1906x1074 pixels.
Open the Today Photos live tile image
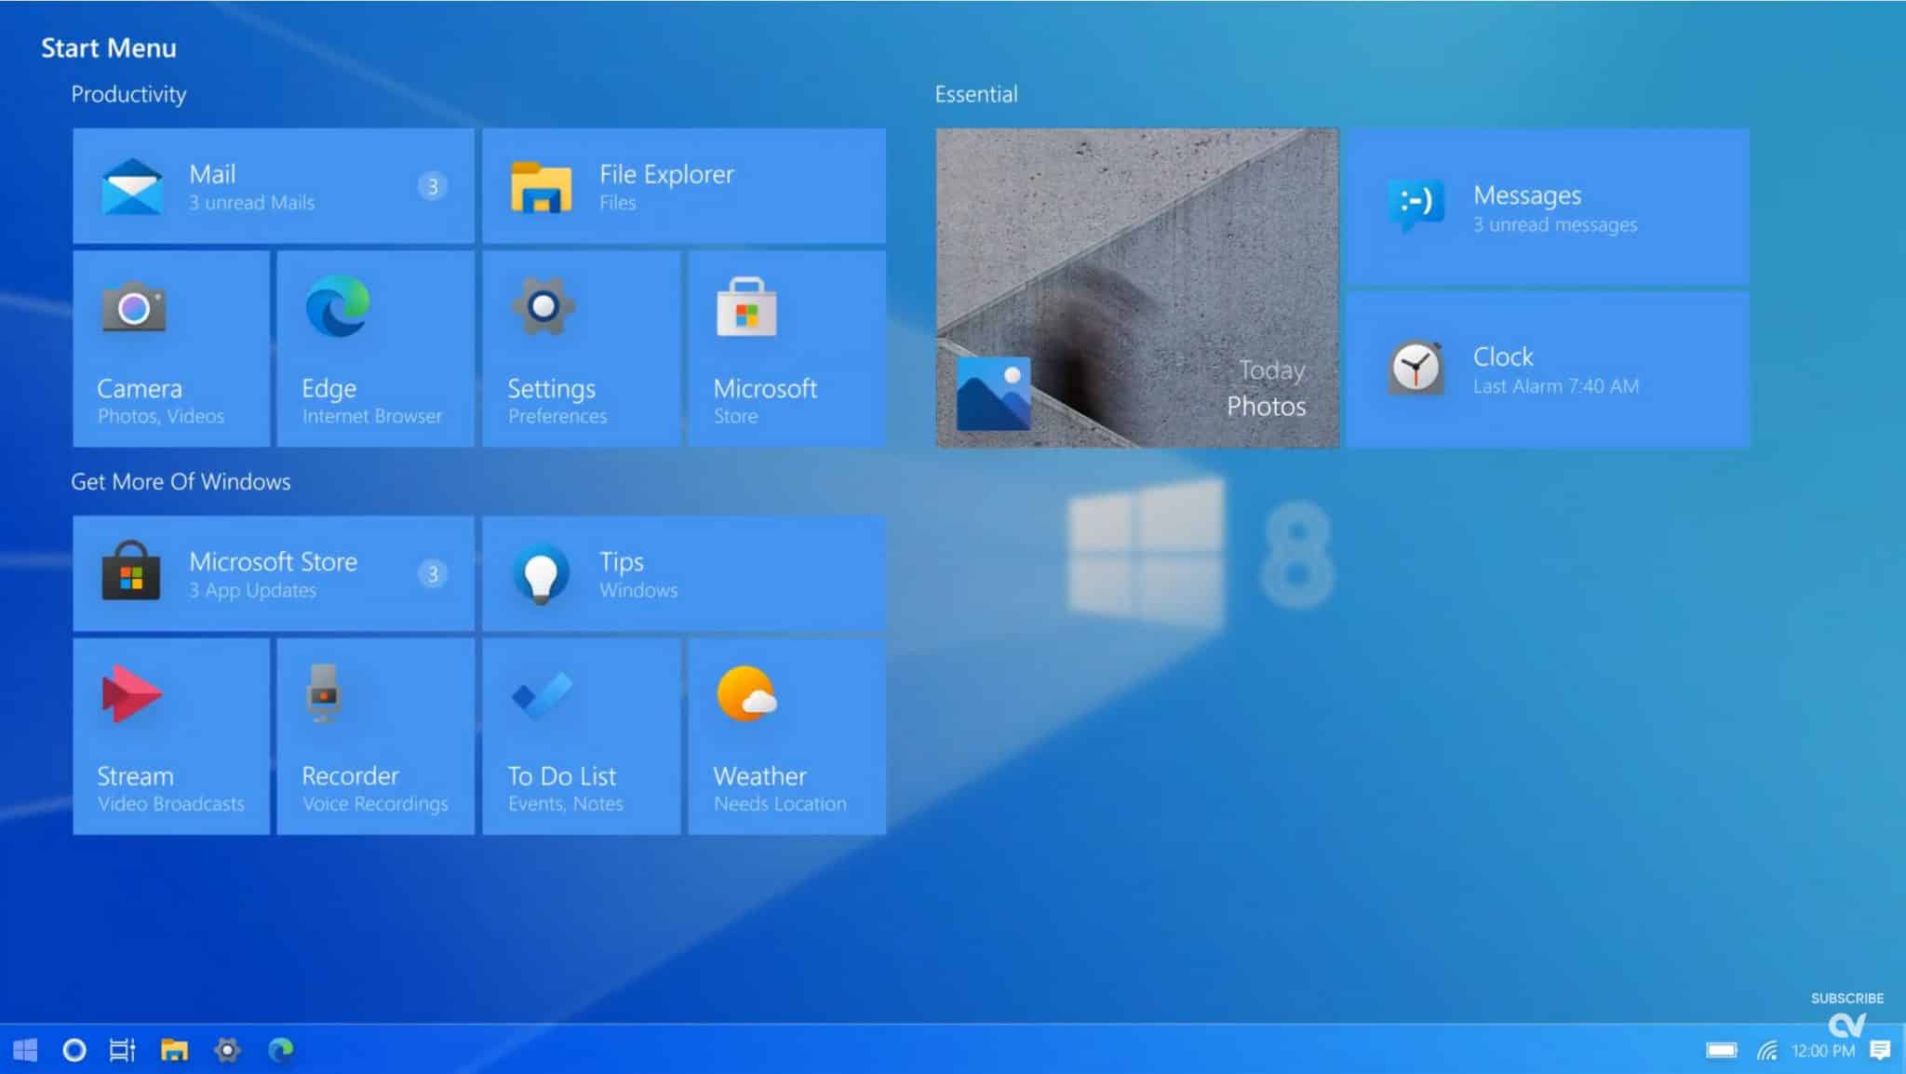tap(1137, 288)
